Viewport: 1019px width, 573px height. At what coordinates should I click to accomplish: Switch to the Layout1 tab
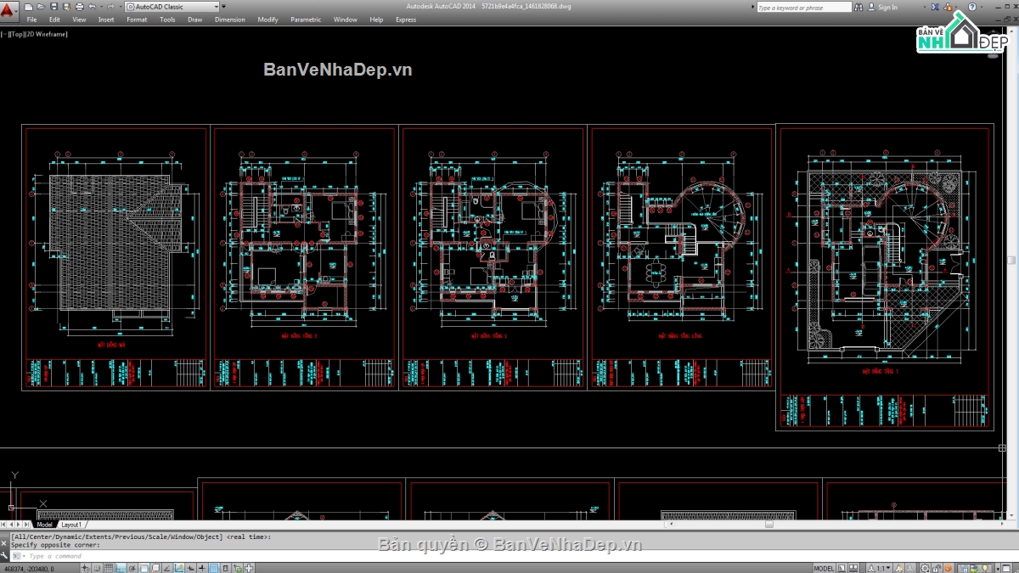click(71, 525)
